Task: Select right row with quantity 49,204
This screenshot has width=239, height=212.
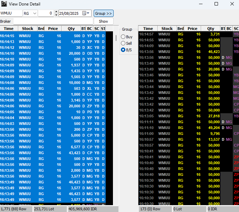Action: (189, 128)
